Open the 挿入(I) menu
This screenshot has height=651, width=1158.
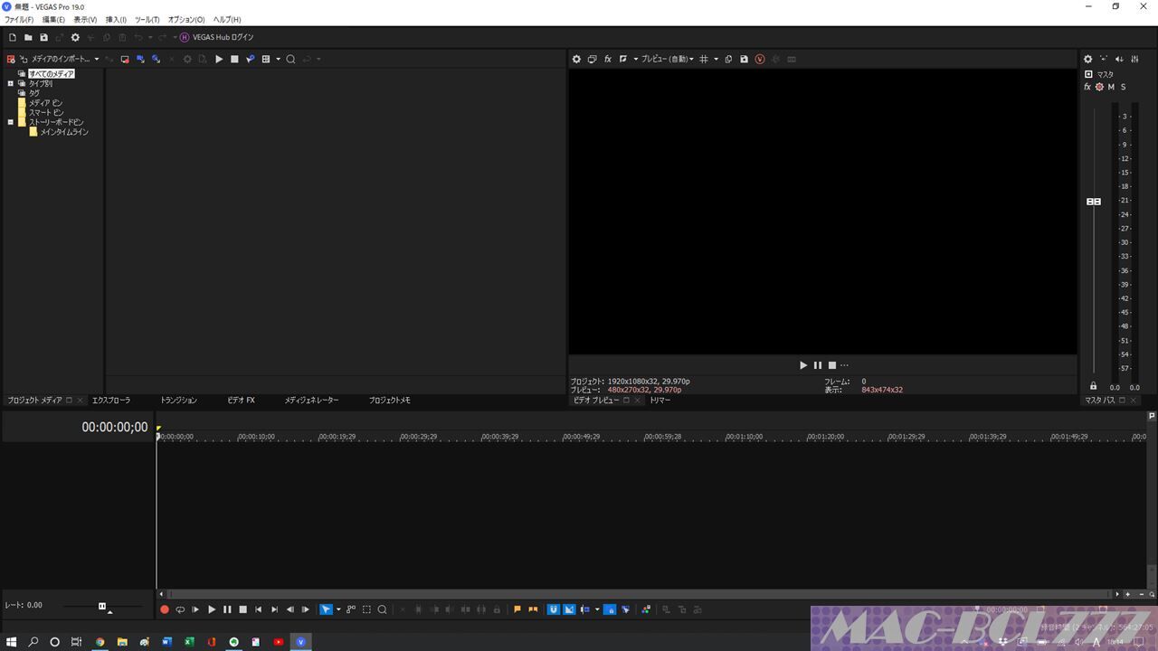[116, 19]
